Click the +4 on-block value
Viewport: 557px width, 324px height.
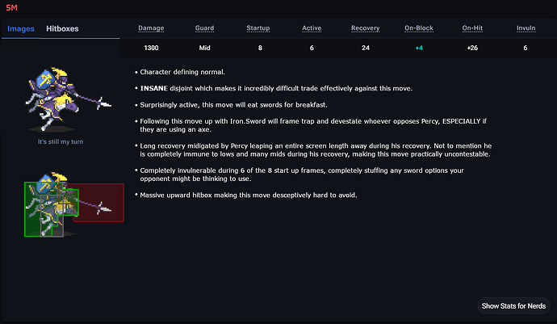(419, 48)
